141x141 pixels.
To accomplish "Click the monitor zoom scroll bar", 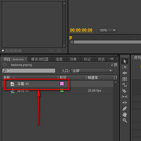I will pyautogui.click(x=107, y=42).
